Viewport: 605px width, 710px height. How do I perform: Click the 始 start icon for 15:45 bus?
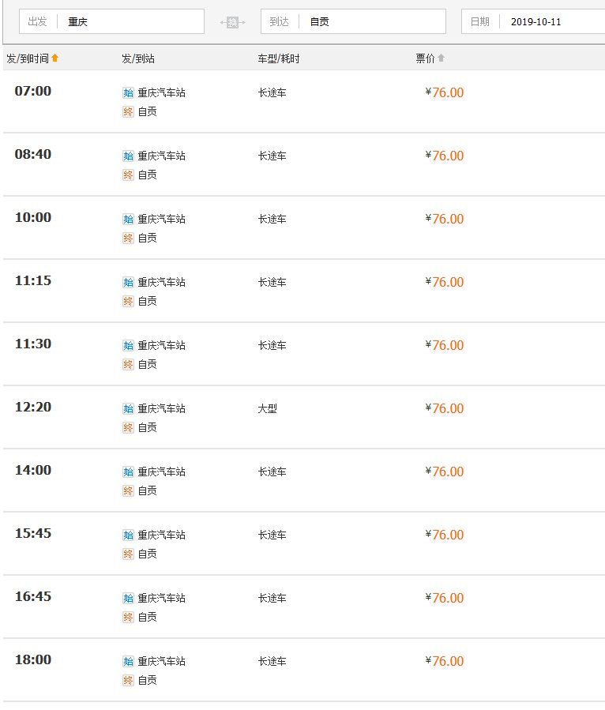point(128,535)
